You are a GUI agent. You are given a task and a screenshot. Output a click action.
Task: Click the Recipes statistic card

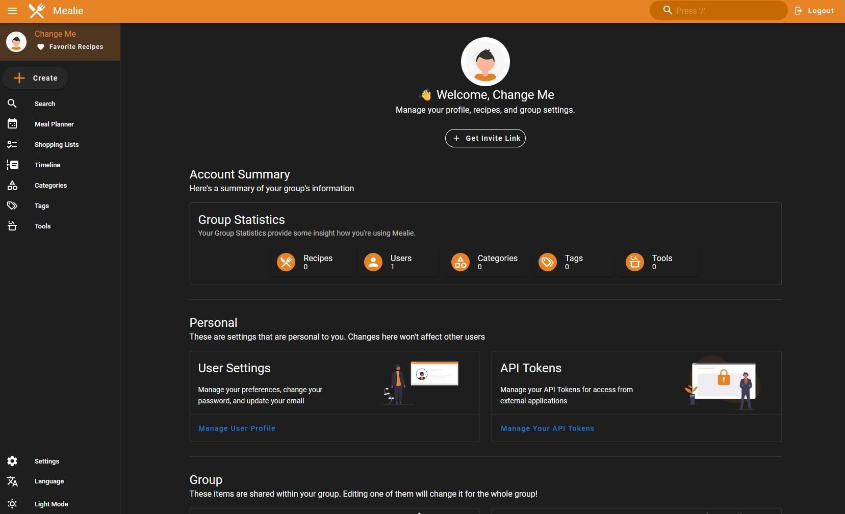311,262
